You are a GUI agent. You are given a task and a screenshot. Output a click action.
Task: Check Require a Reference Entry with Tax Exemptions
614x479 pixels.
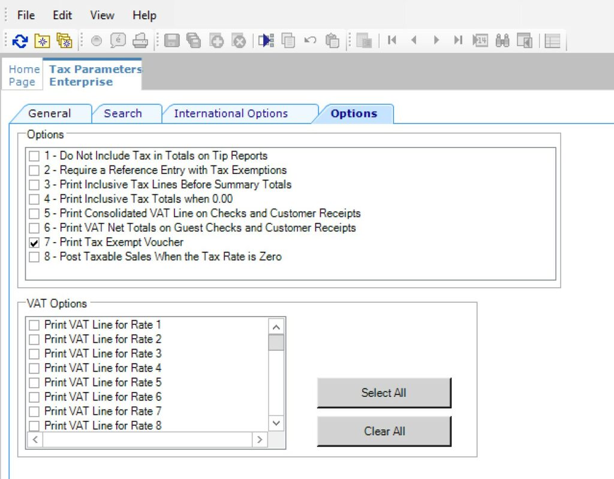tap(34, 170)
